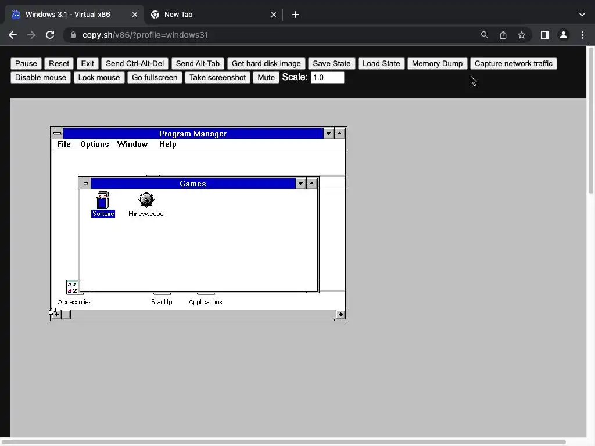Open a new browser tab

[x=296, y=15]
